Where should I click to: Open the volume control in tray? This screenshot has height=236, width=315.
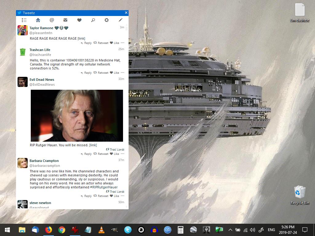click(253, 230)
